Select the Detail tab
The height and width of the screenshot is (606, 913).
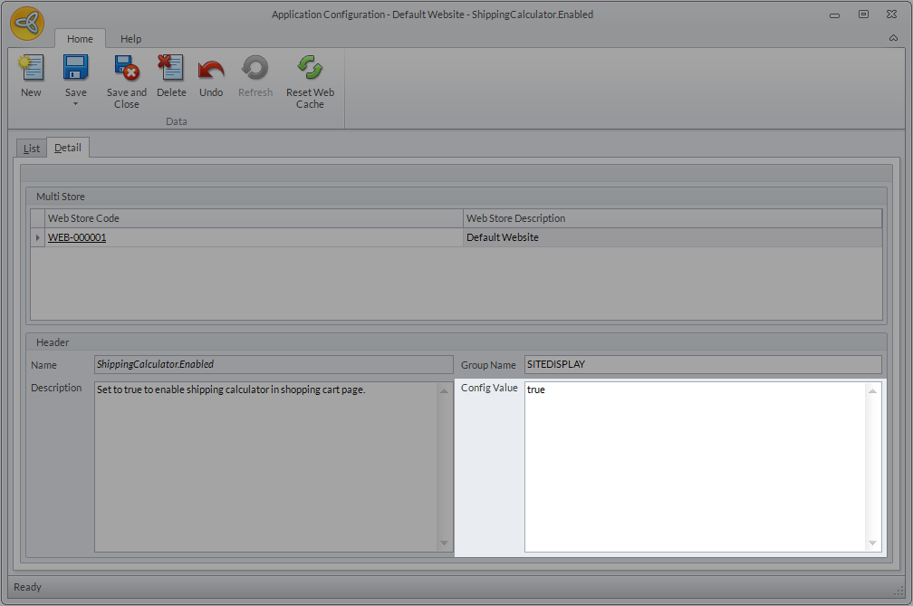pyautogui.click(x=68, y=148)
